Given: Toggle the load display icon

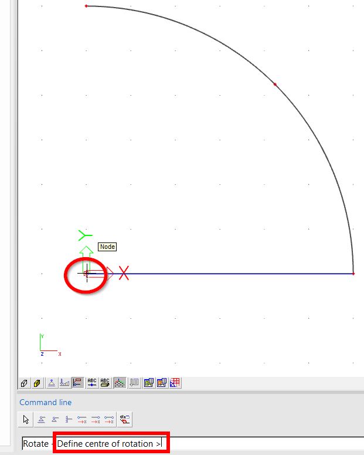Looking at the screenshot, I should click(64, 383).
